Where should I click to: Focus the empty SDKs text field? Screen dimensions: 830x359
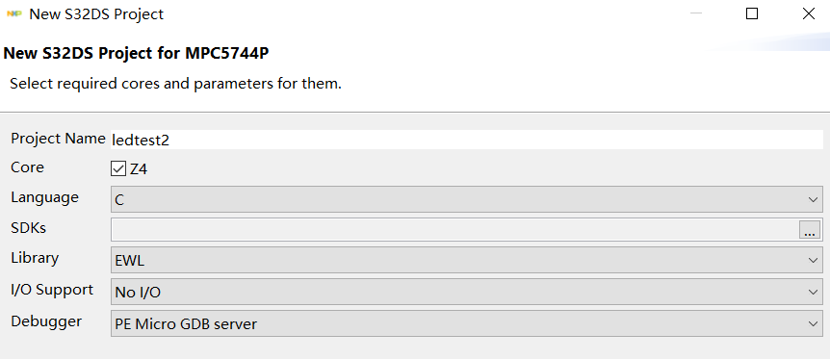[x=454, y=230]
